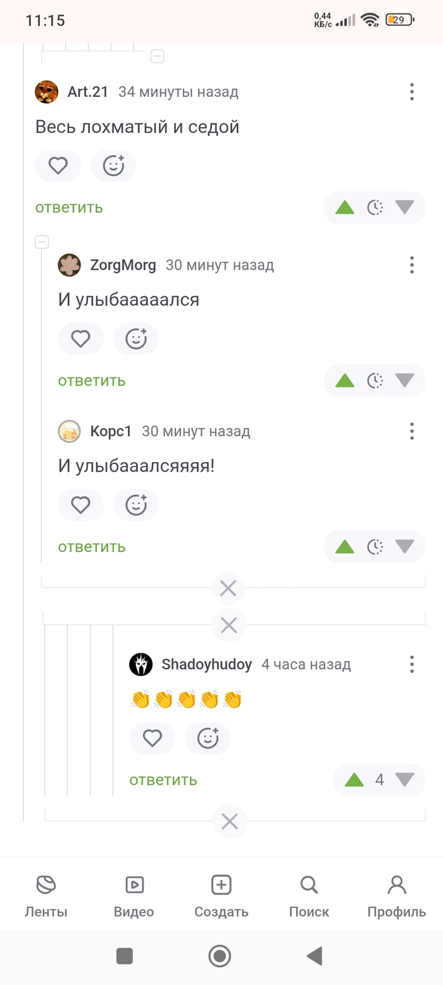Viewport: 443px width, 985px height.
Task: Click ответить under Shadoyhudoy's comment
Action: pyautogui.click(x=163, y=780)
